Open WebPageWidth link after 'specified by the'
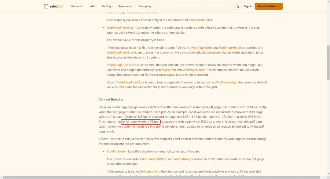 pyautogui.click(x=202, y=48)
